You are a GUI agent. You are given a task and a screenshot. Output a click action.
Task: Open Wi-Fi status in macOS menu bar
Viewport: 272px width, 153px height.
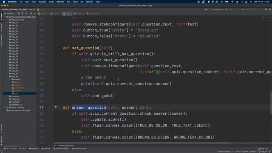[x=232, y=2]
